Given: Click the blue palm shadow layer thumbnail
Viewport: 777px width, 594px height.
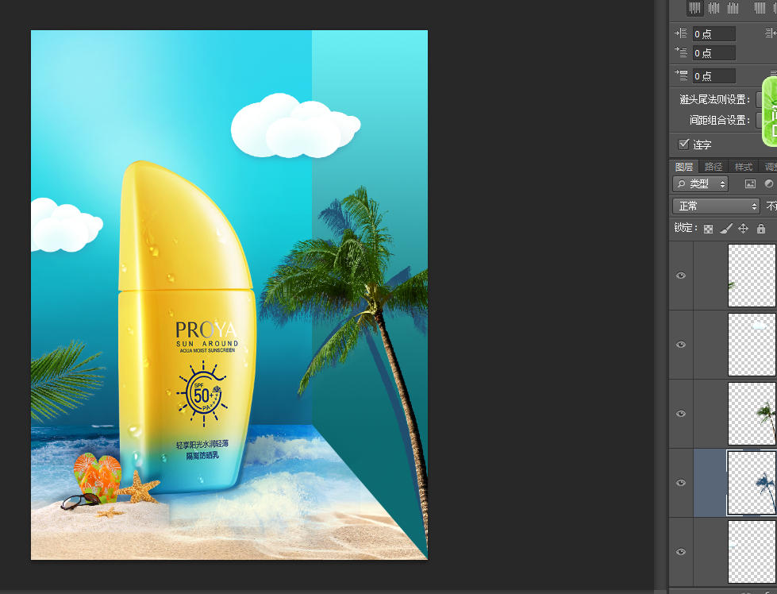Looking at the screenshot, I should click(x=752, y=483).
